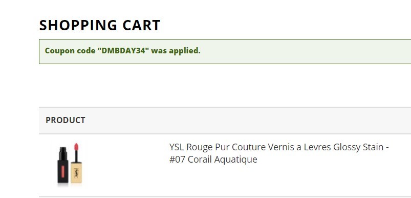Click the word "SHOPPING" in the title
The image size is (411, 198).
pyautogui.click(x=78, y=26)
